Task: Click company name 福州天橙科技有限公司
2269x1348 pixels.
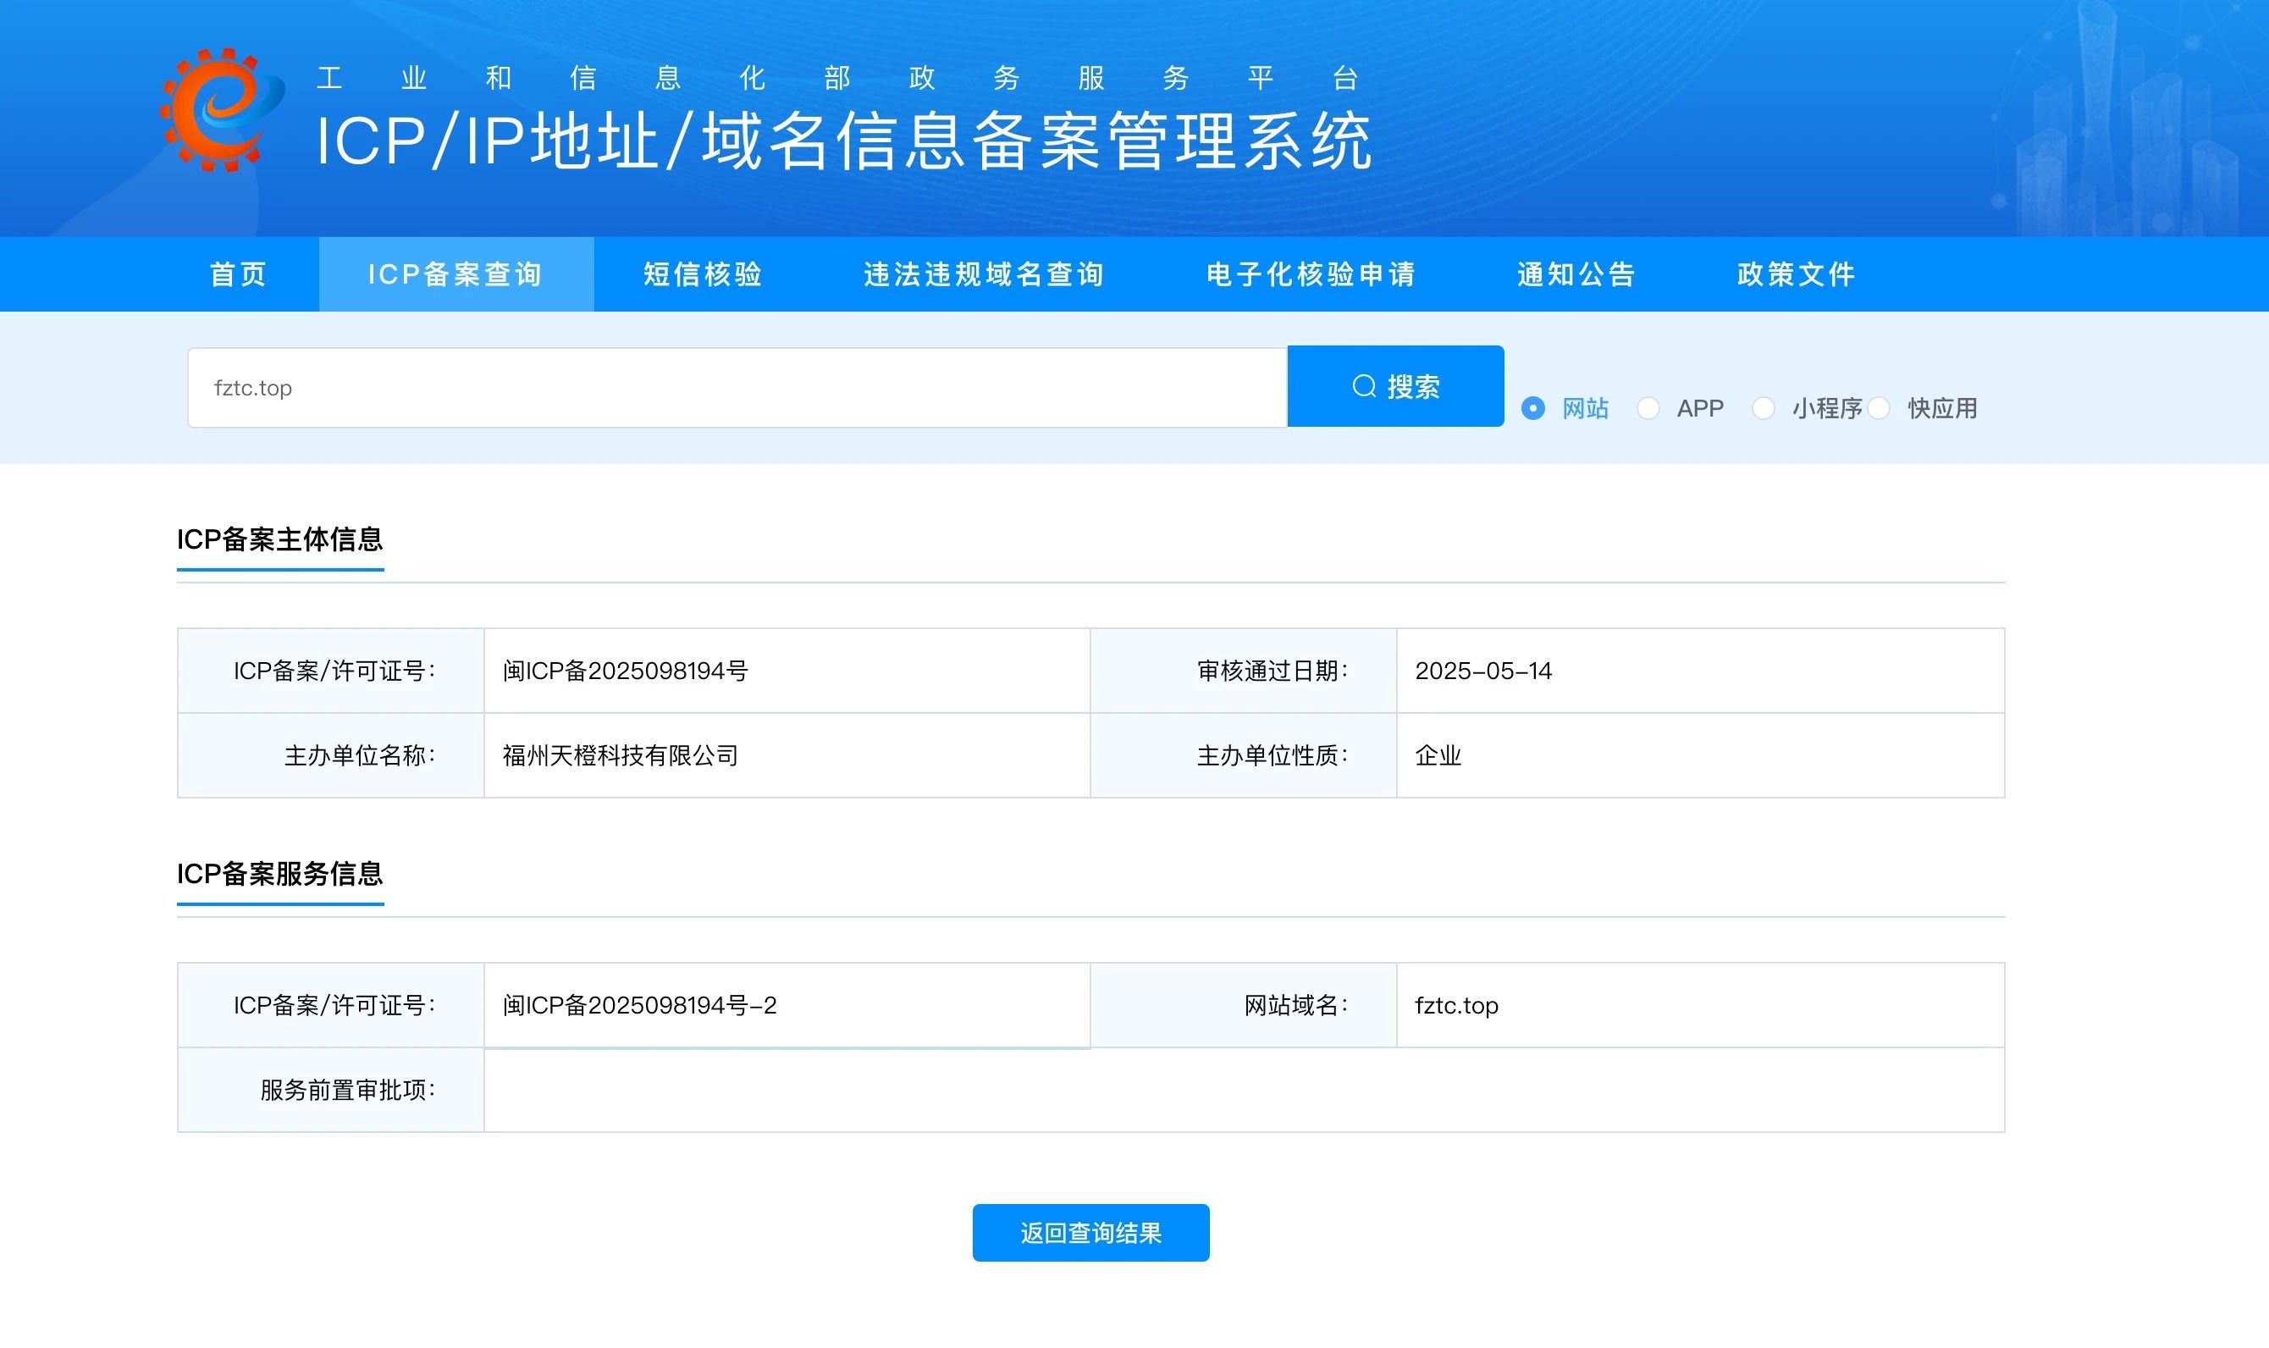Action: tap(620, 756)
